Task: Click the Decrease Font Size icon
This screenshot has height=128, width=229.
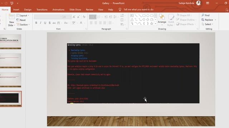Action: tap(78, 17)
